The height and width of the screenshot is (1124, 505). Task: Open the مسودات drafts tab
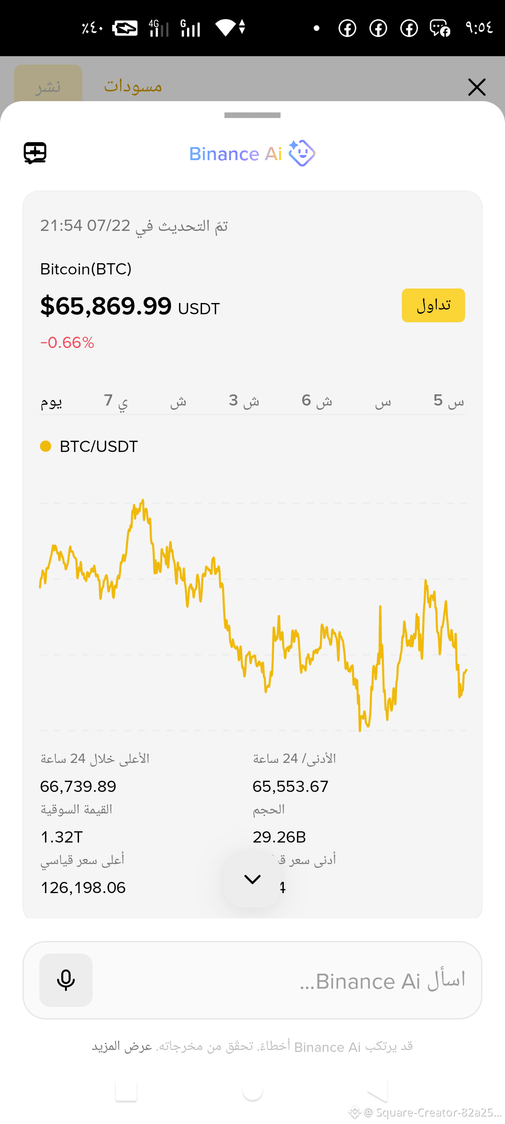pos(133,86)
